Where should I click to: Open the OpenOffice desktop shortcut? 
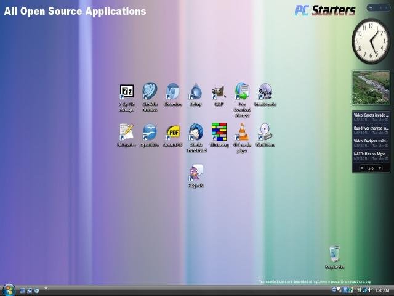(x=150, y=135)
